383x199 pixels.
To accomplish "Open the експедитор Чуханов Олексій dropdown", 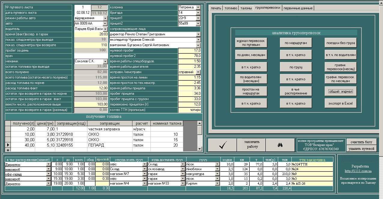I will click(198, 40).
